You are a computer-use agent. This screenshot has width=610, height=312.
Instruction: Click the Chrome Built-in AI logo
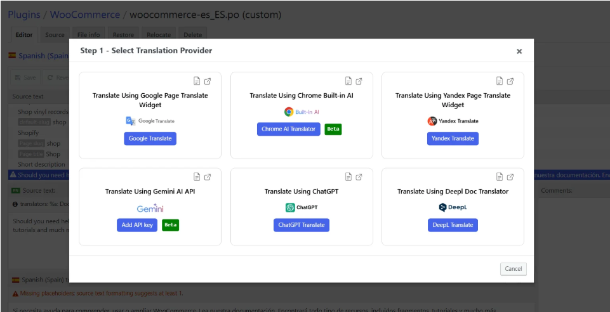(x=302, y=112)
